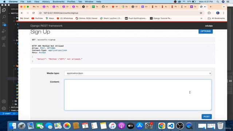The height and width of the screenshot is (131, 233).
Task: Open the Chrome File menu
Action: coord(22,1)
